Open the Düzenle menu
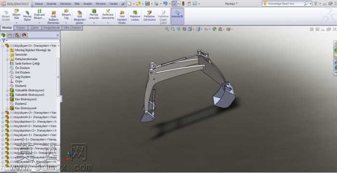 pos(51,4)
